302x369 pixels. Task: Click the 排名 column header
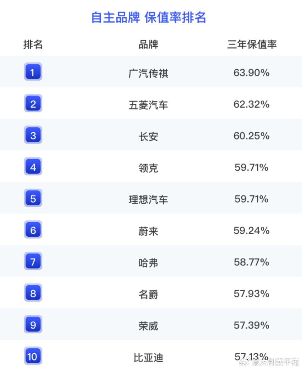pos(33,44)
